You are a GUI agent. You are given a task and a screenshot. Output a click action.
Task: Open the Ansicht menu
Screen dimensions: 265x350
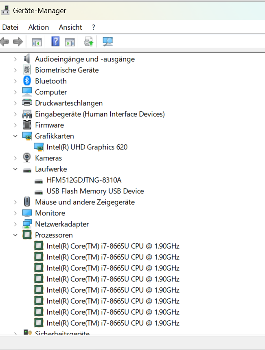(x=70, y=27)
